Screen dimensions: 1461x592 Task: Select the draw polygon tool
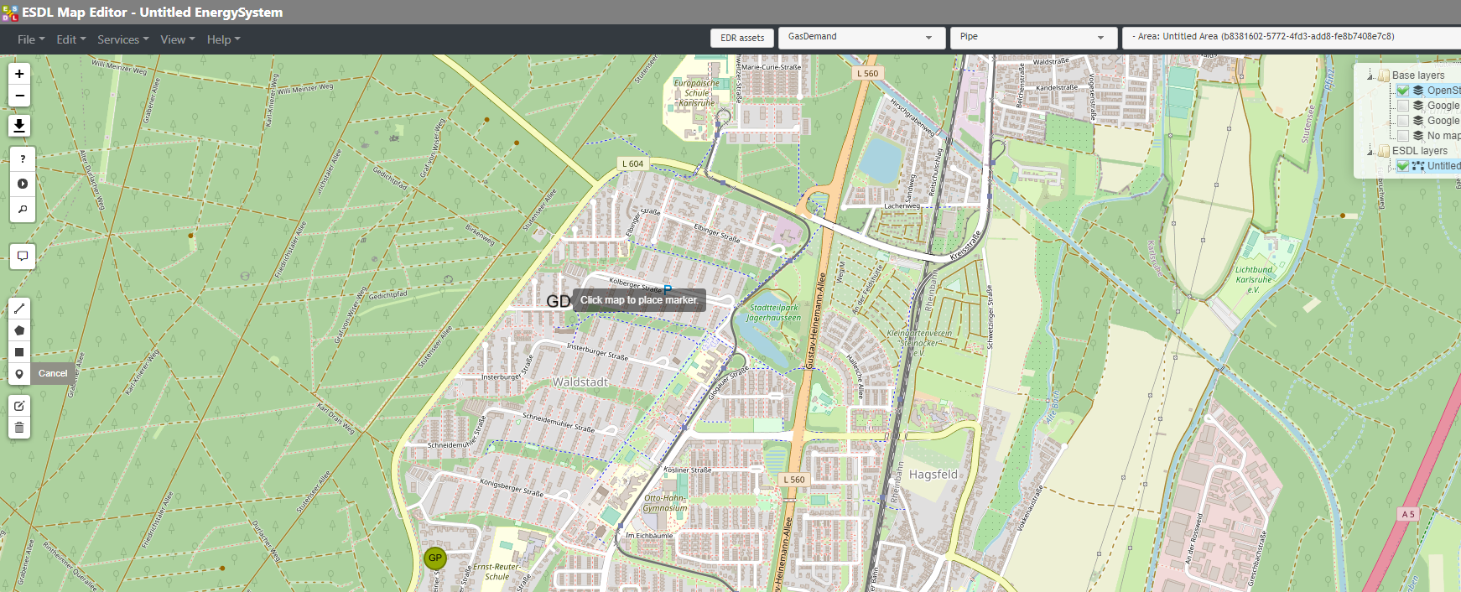19,330
